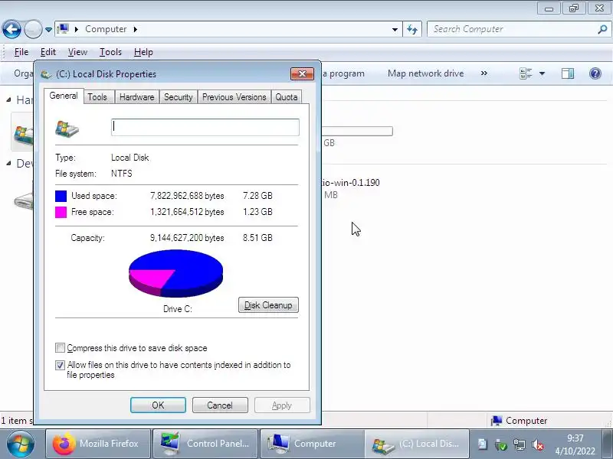The image size is (613, 459).
Task: Close the Local Disk Properties dialog
Action: click(302, 73)
